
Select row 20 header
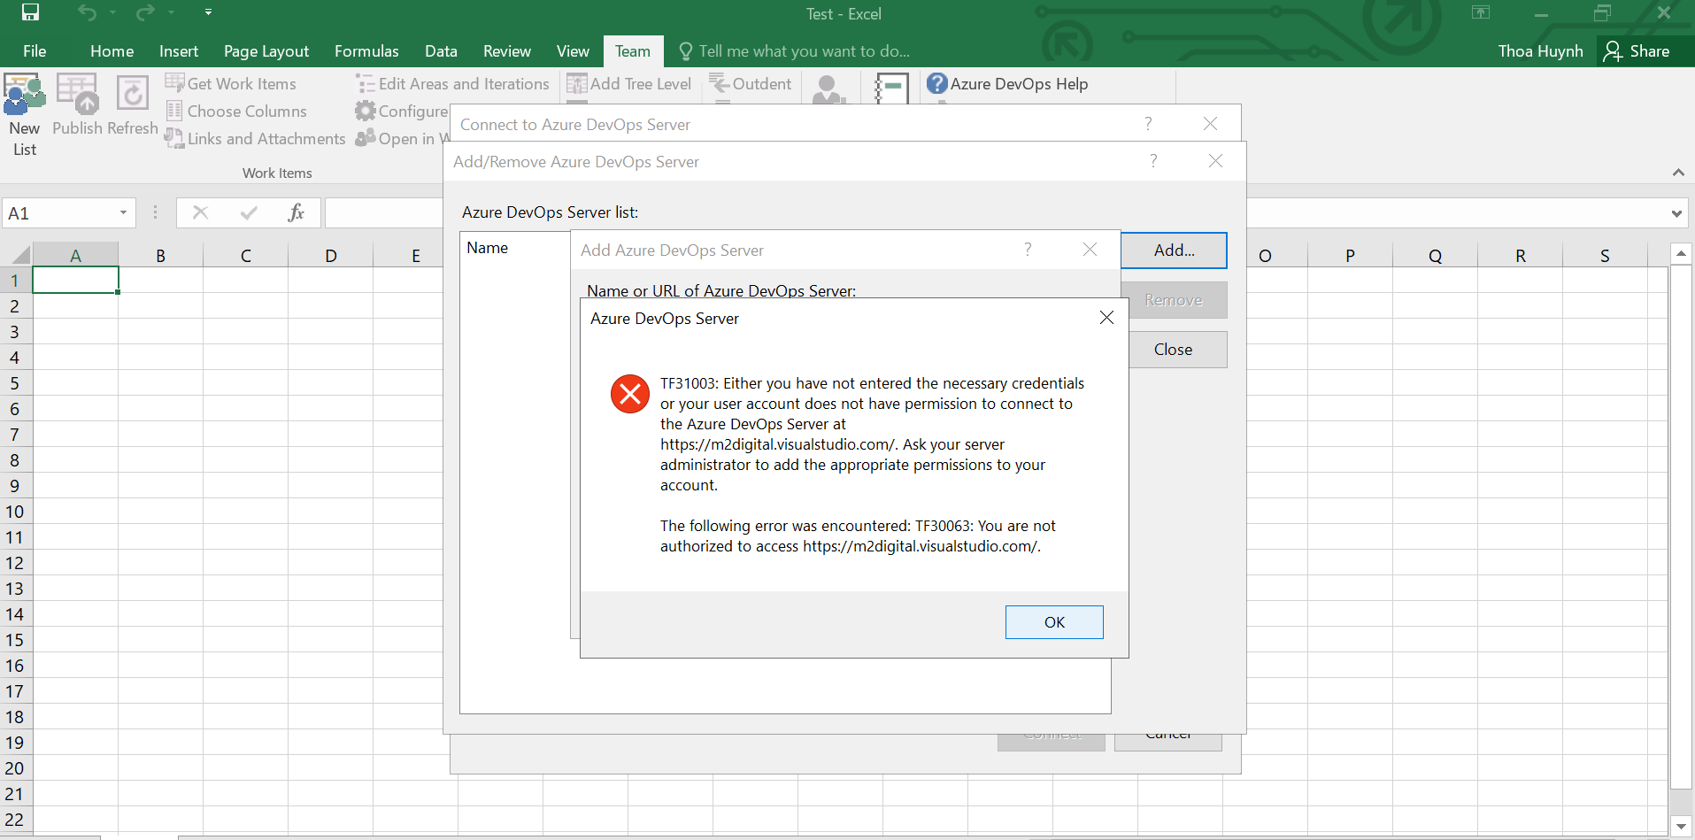(15, 767)
